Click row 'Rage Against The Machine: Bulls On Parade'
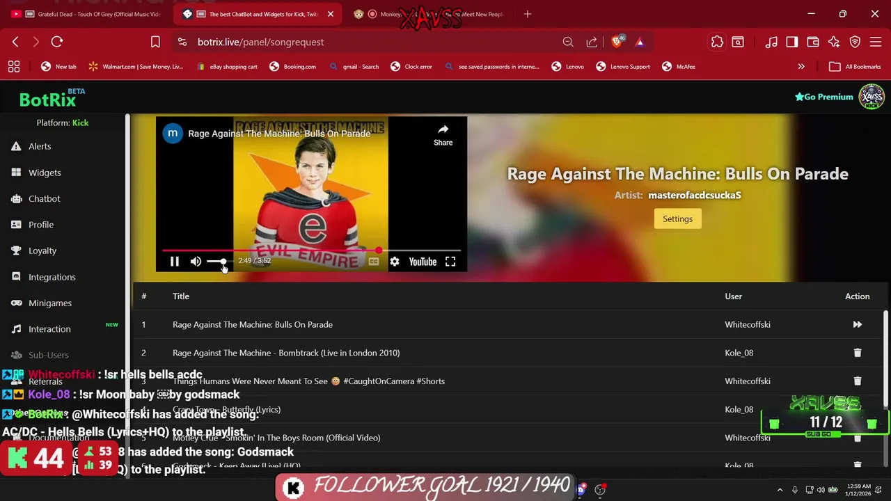The height and width of the screenshot is (501, 891). click(508, 324)
